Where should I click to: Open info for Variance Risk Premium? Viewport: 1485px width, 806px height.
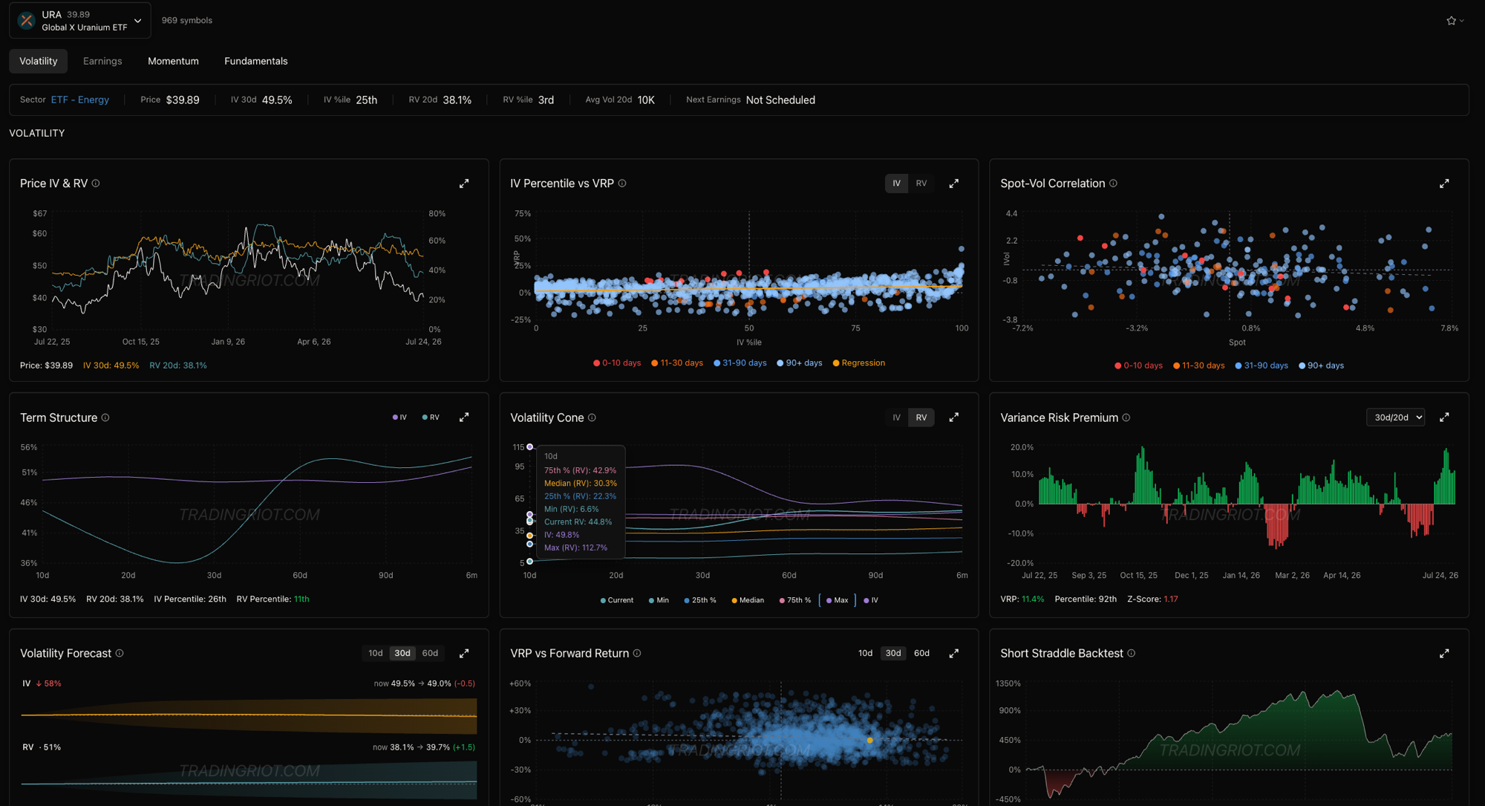(1126, 417)
